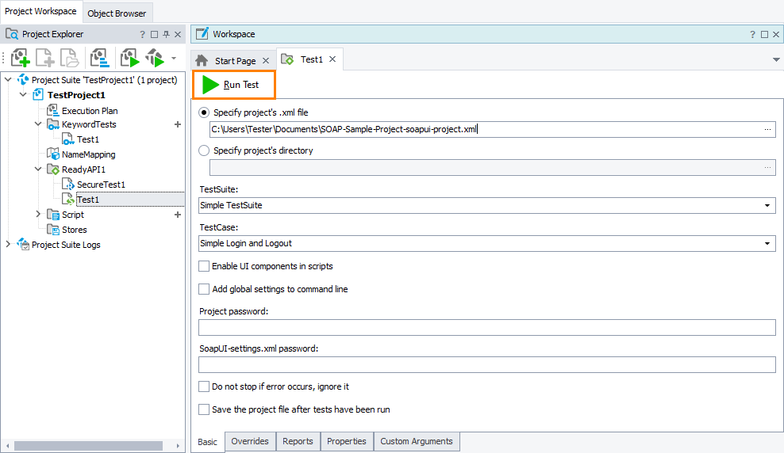This screenshot has width=784, height=453.
Task: Run the project suite from toolbar
Action: pyautogui.click(x=155, y=58)
